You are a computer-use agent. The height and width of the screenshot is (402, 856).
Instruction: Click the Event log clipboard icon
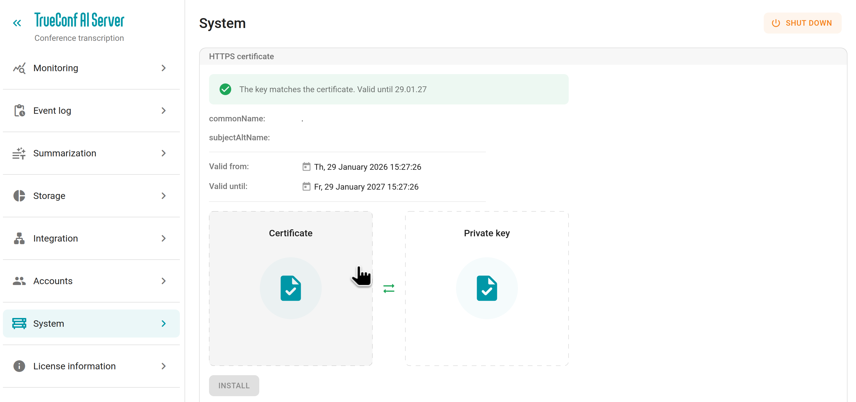19,111
